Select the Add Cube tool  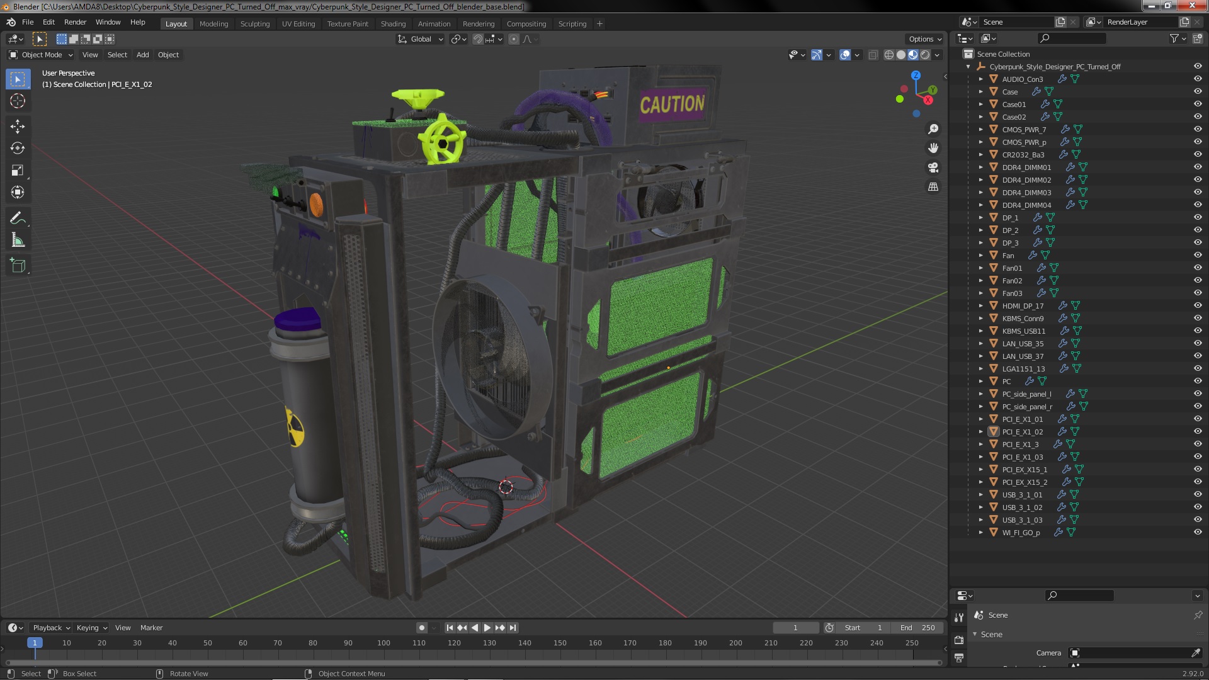(x=18, y=266)
